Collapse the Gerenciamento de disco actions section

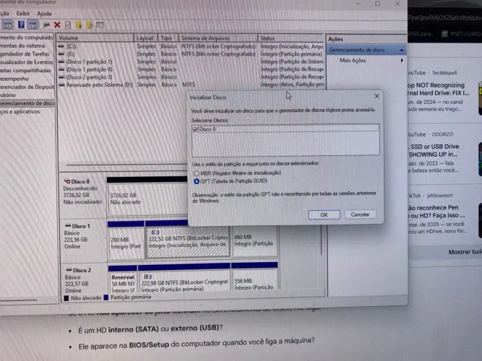tap(402, 50)
